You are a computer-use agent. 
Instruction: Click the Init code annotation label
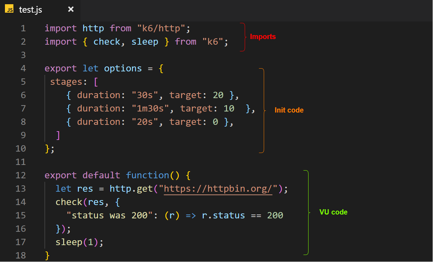289,110
